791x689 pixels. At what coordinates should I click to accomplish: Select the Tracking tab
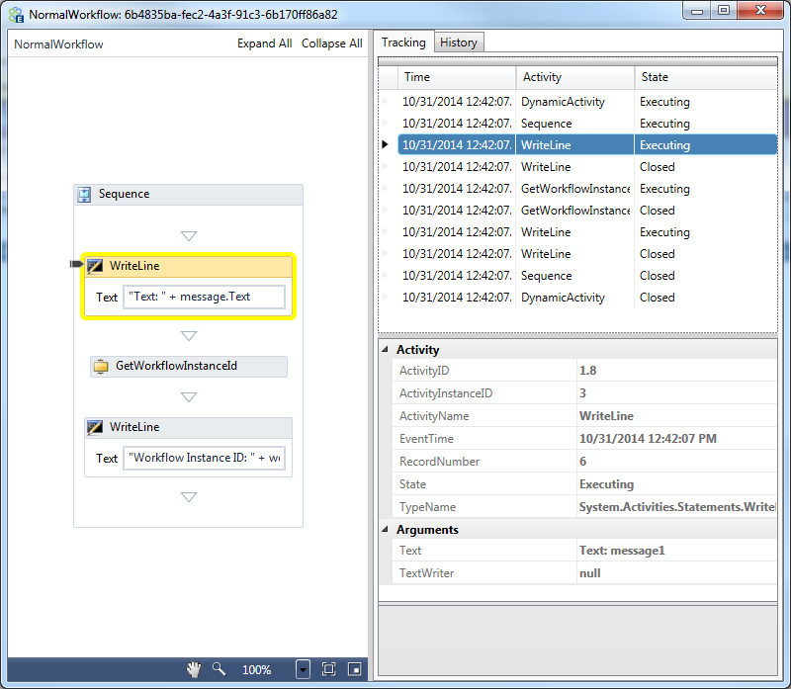point(403,43)
